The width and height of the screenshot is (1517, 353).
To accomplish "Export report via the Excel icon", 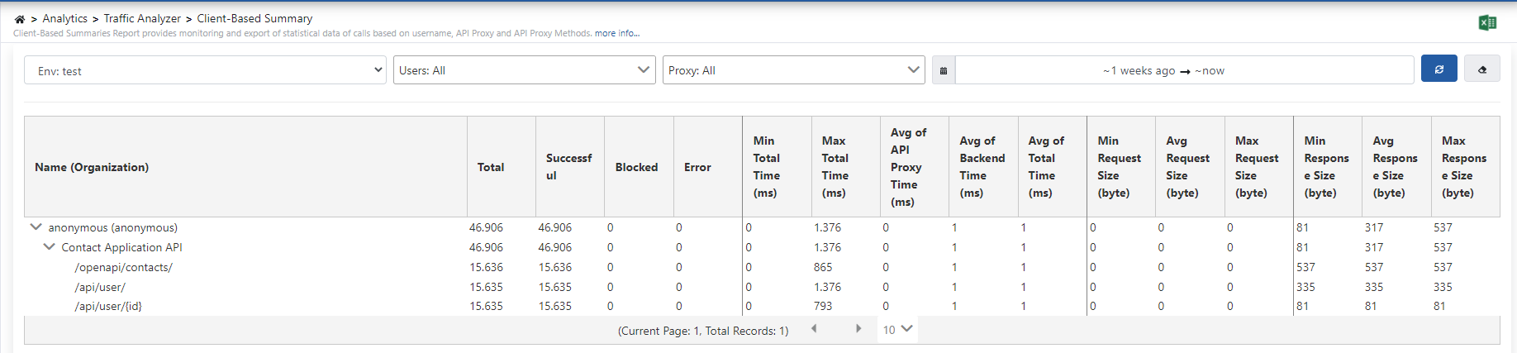I will click(1487, 22).
